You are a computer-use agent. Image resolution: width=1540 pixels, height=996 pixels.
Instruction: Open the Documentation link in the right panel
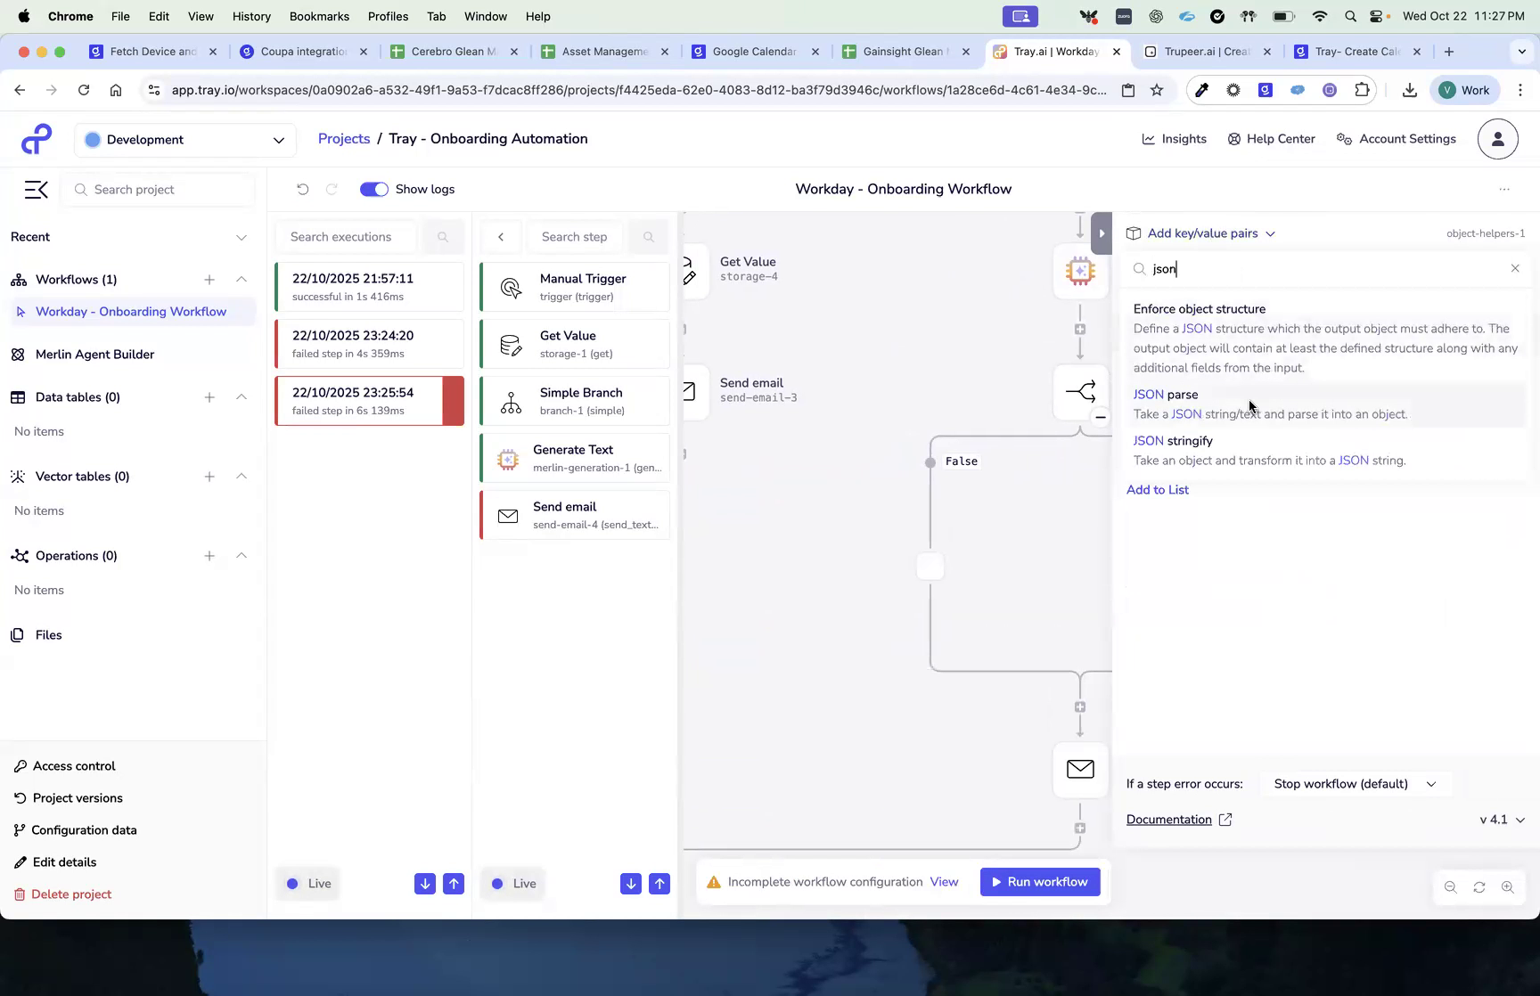[x=1168, y=819]
